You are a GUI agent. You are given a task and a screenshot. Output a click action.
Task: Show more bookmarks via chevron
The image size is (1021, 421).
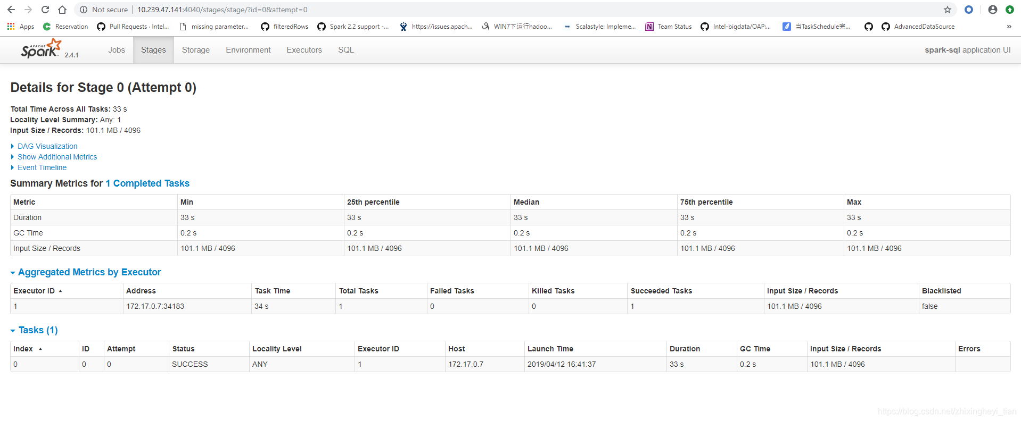(x=1009, y=27)
